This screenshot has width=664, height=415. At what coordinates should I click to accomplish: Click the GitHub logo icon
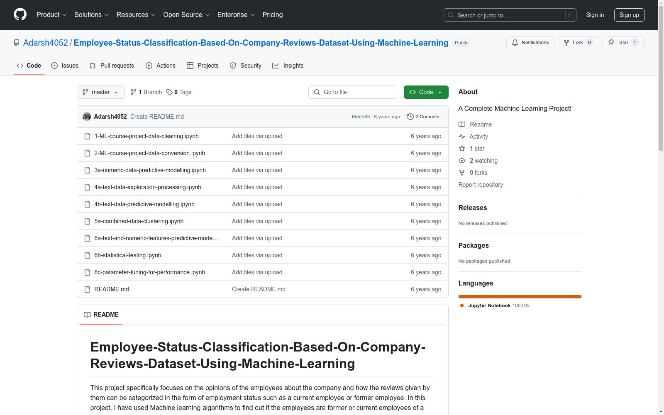click(x=20, y=15)
